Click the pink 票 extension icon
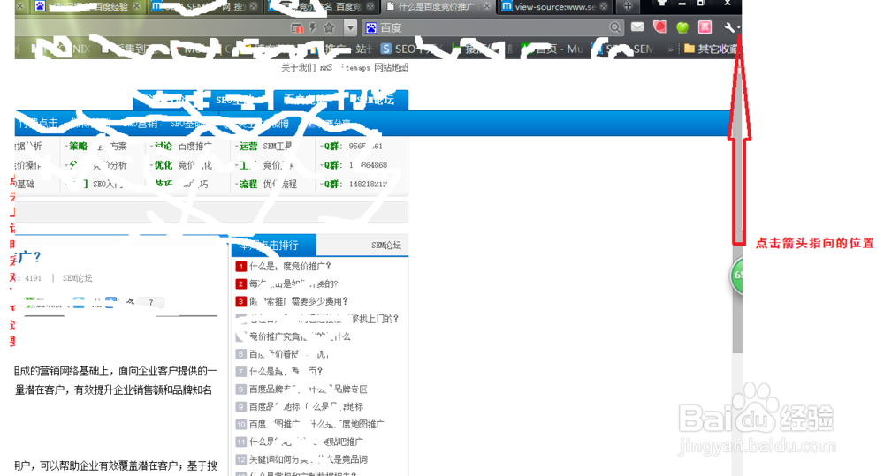 point(705,27)
